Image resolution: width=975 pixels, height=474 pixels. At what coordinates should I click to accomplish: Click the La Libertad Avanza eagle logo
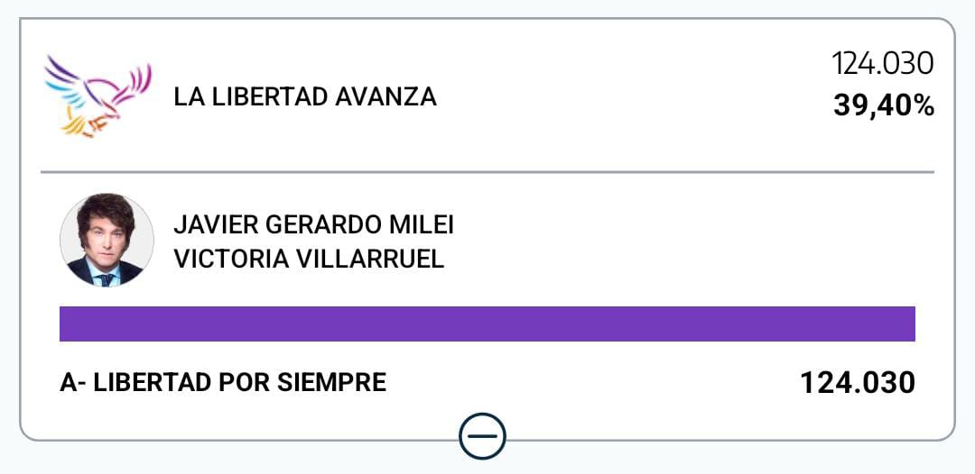pyautogui.click(x=97, y=95)
